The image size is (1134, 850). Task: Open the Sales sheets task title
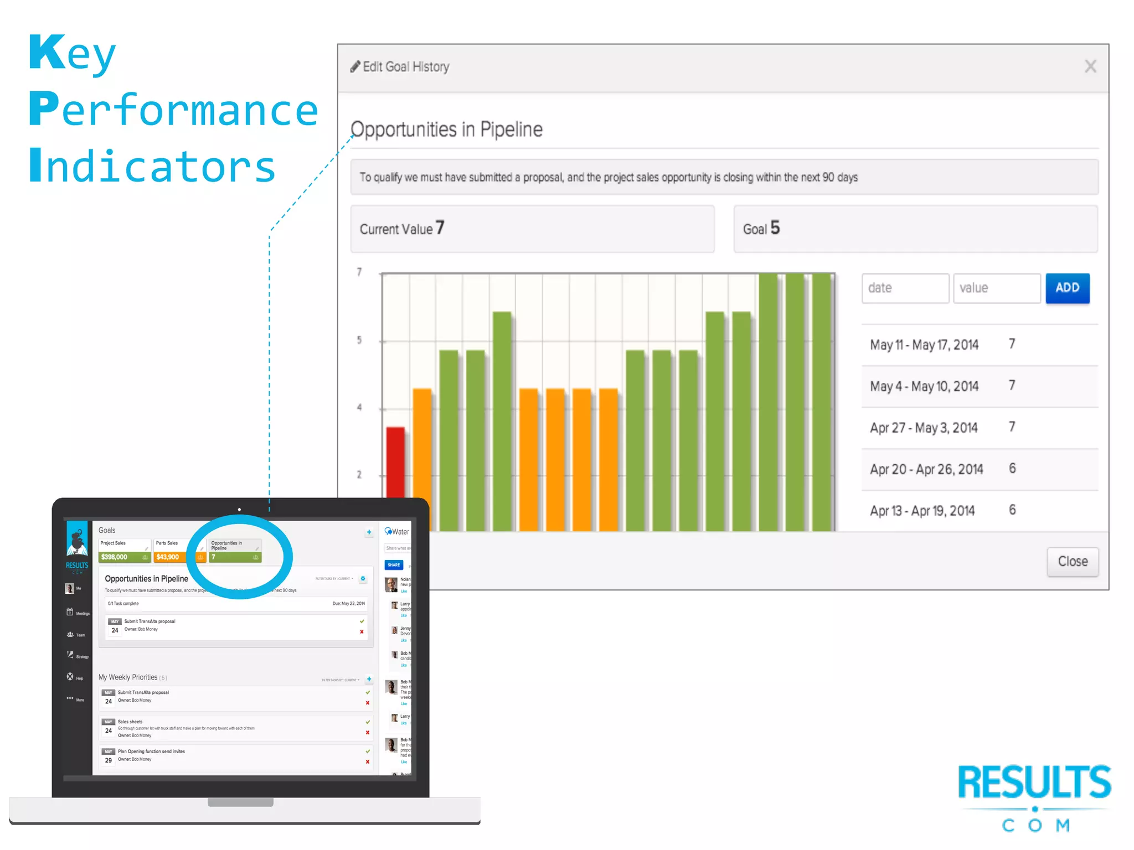[x=130, y=722]
